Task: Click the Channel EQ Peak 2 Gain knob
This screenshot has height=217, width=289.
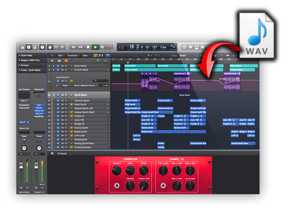Action: [163, 170]
